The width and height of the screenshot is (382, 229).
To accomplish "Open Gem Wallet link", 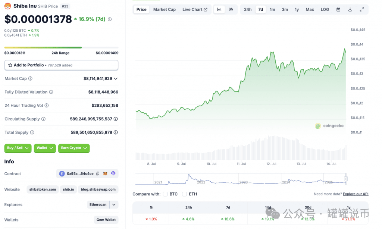I will point(106,220).
